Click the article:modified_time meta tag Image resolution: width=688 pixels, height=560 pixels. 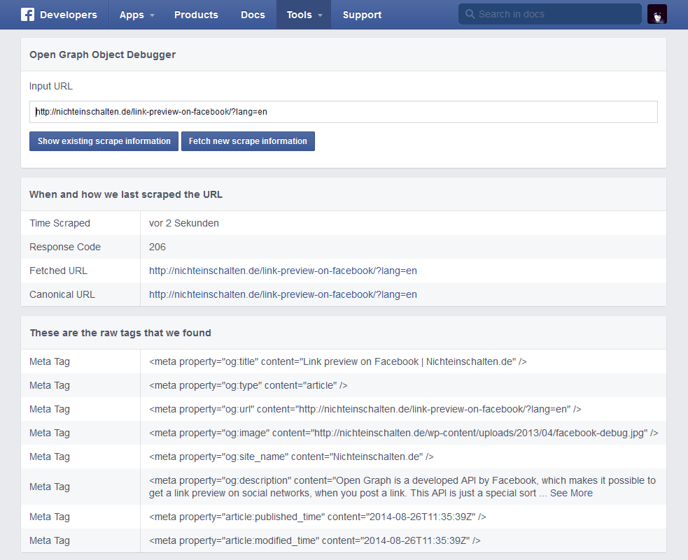tap(314, 540)
